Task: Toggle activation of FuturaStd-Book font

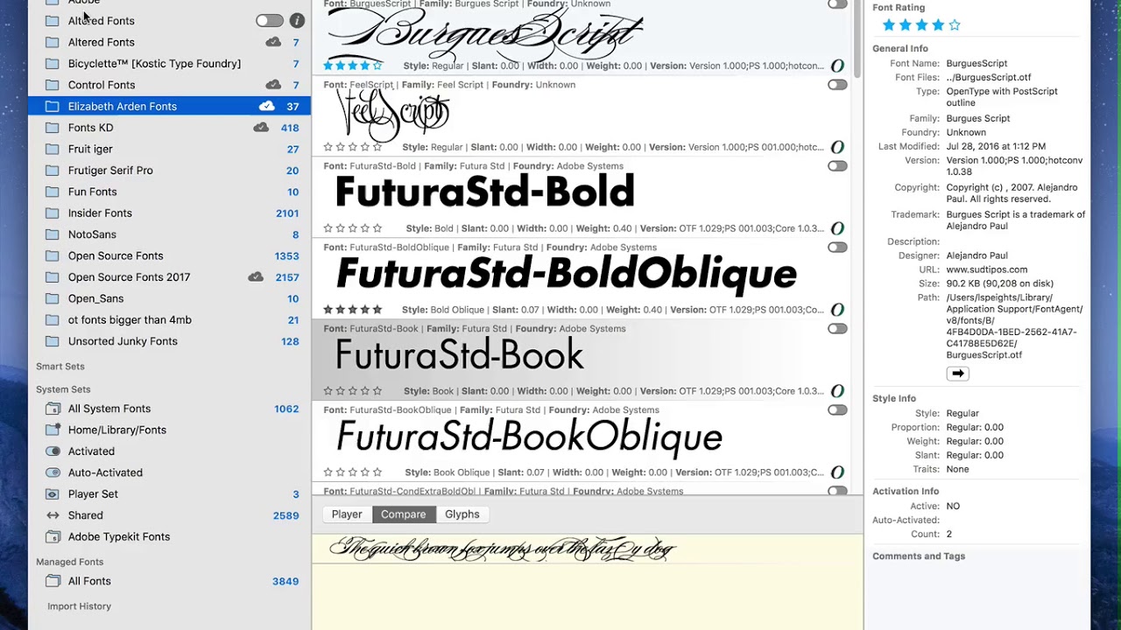Action: [x=837, y=329]
